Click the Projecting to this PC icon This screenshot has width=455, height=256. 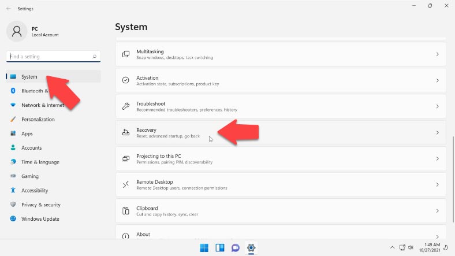[x=126, y=158]
